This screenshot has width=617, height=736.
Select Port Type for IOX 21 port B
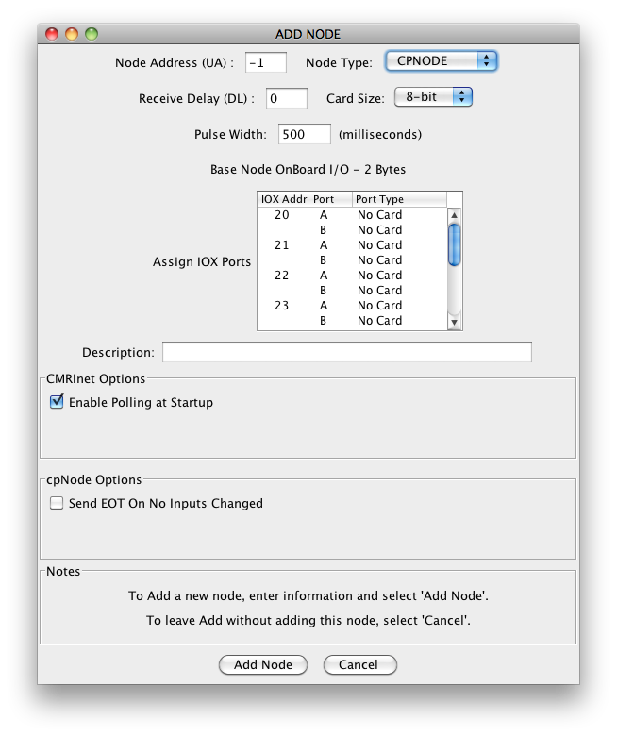pos(399,260)
